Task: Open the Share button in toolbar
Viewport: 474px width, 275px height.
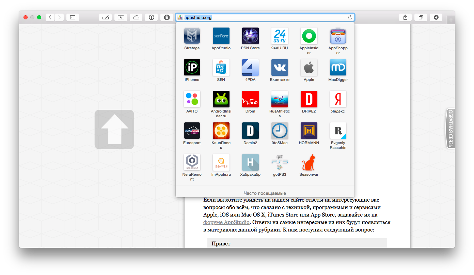Action: click(405, 17)
